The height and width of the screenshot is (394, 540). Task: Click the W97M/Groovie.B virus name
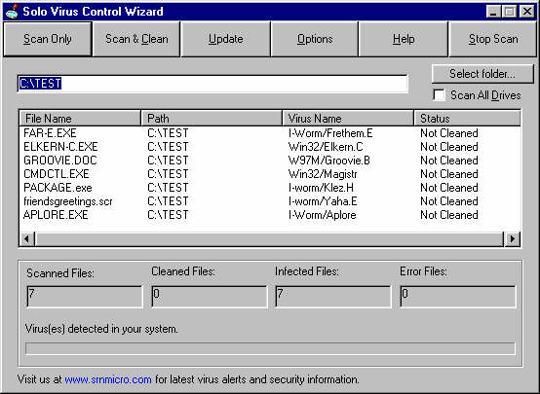(329, 161)
